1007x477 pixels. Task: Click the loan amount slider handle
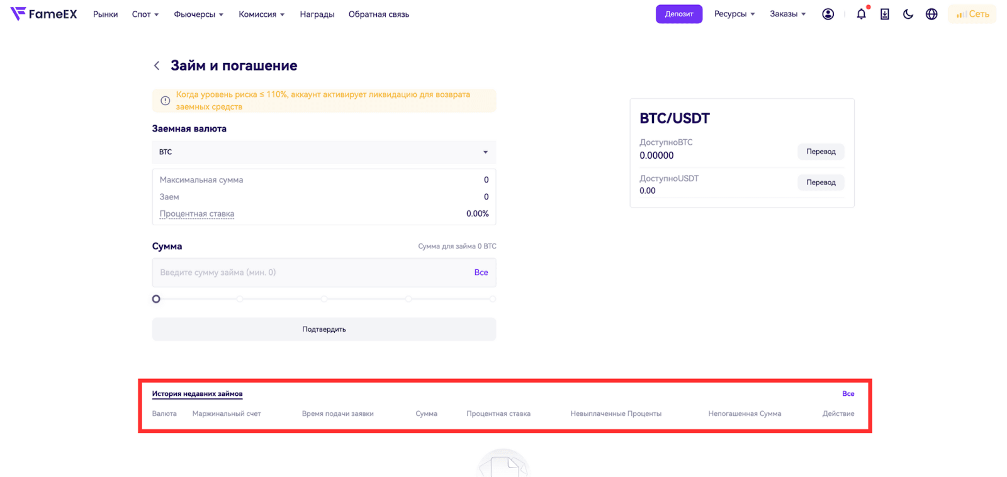click(156, 299)
